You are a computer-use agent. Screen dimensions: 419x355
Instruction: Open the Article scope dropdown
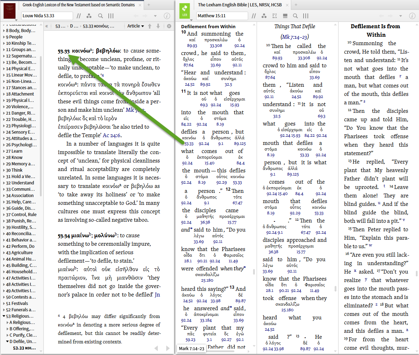136,26
